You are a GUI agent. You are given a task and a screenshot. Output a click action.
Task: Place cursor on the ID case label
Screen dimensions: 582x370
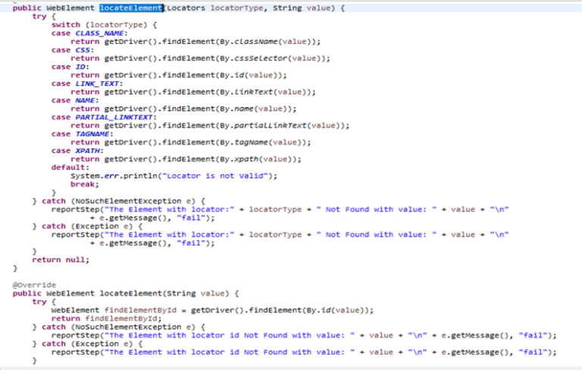click(x=80, y=66)
